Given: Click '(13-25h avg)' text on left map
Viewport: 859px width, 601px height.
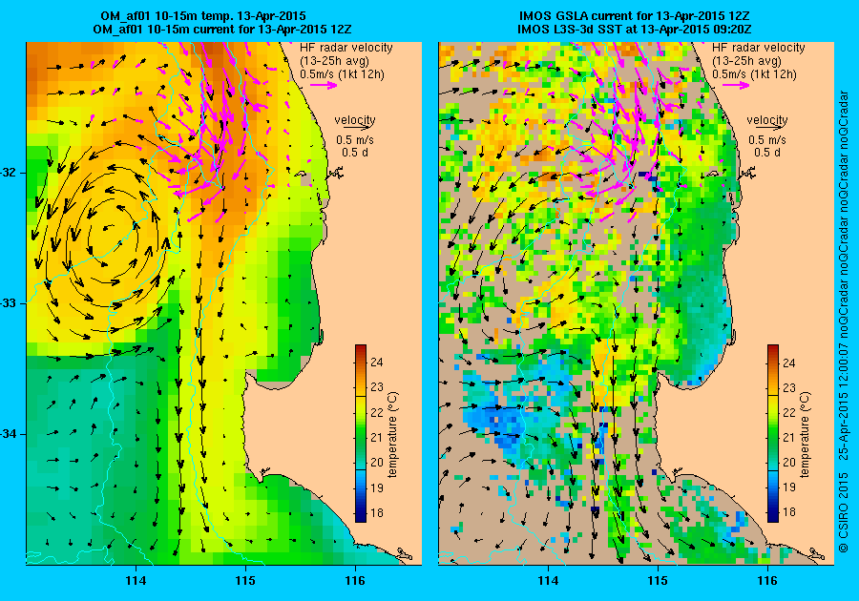Looking at the screenshot, I should point(334,61).
